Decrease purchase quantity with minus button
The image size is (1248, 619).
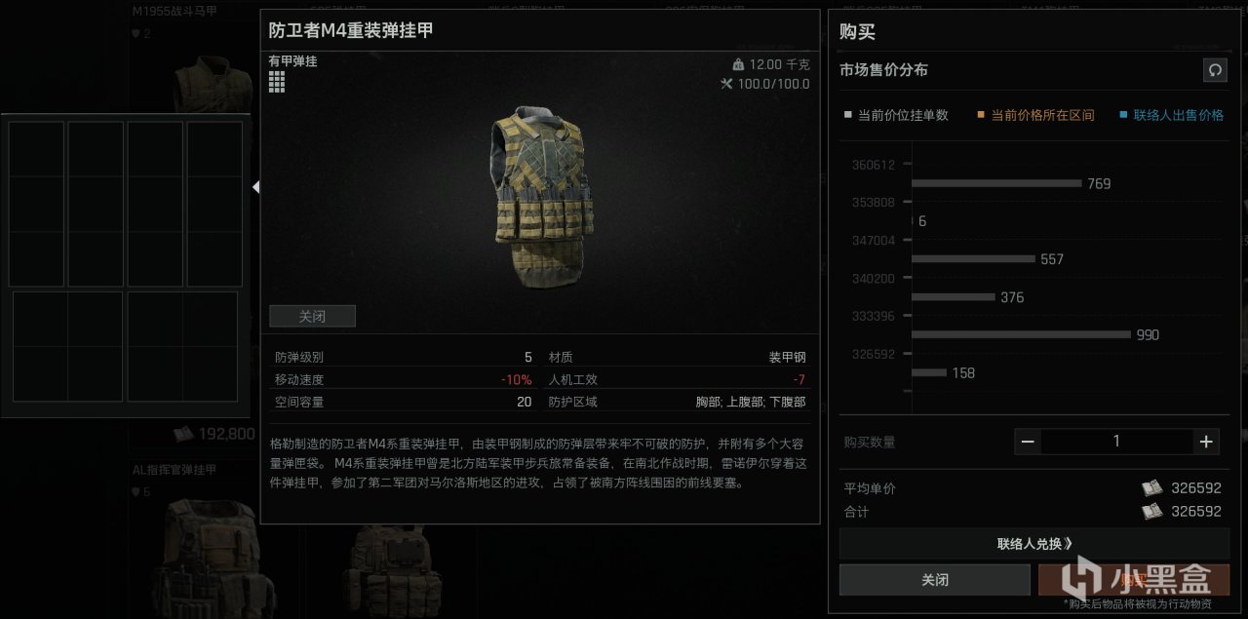1028,442
